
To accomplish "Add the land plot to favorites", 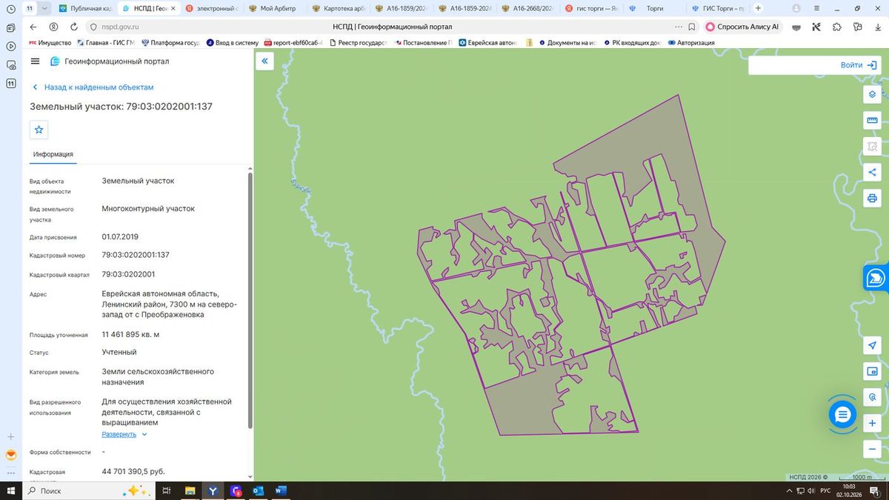I will click(39, 130).
